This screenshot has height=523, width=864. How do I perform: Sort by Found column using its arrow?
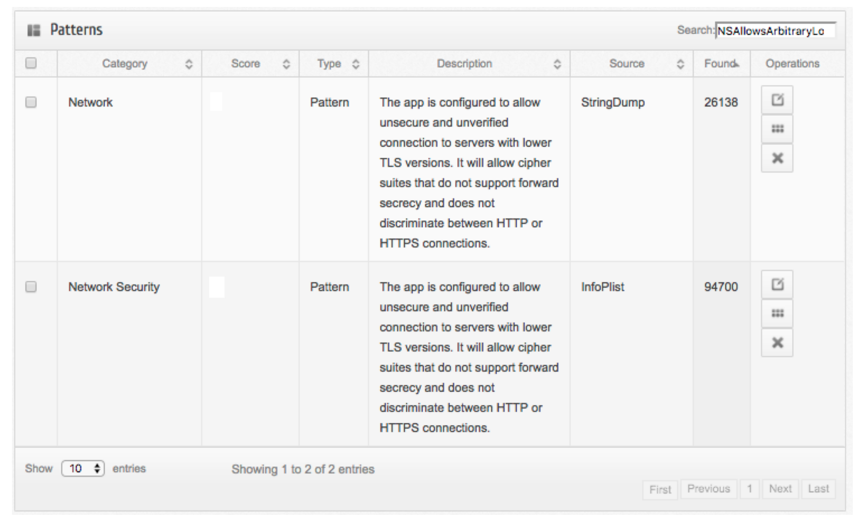737,64
